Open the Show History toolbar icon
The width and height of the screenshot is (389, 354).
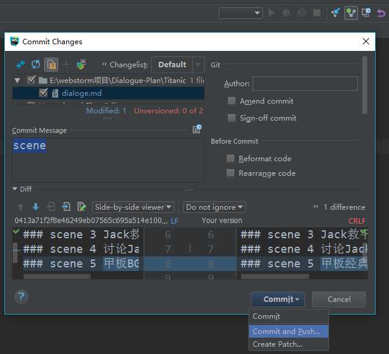point(366,12)
